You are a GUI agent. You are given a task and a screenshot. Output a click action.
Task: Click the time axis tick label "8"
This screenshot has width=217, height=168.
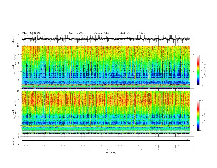[158, 150]
